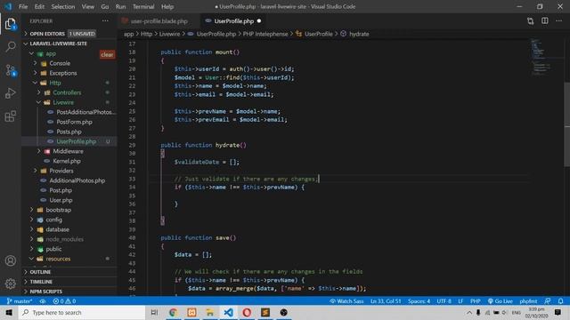The width and height of the screenshot is (570, 320).
Task: Open the Run menu
Action: click(120, 6)
